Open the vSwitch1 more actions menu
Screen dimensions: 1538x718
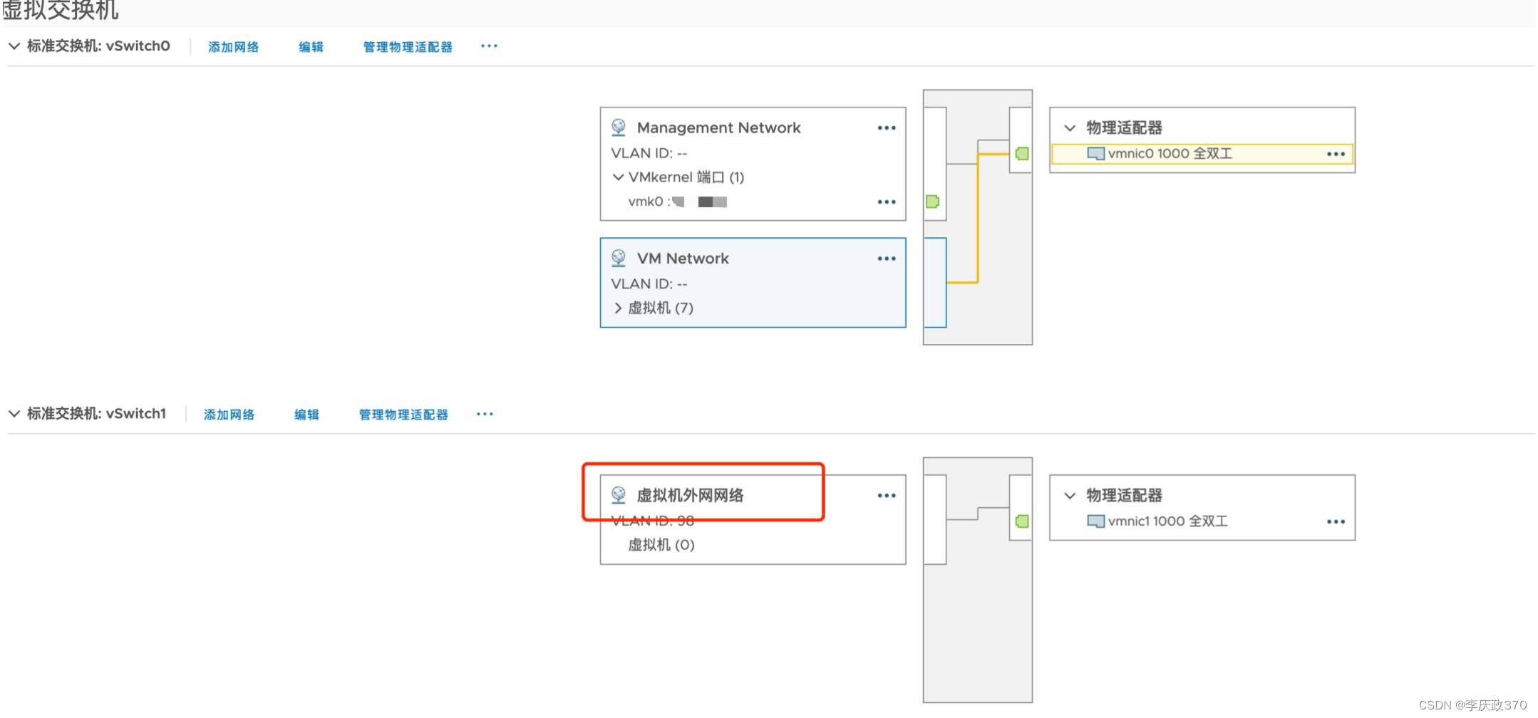[x=485, y=415]
